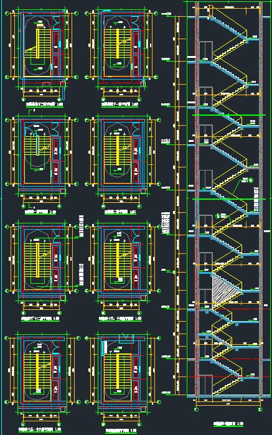Click the section cut marker above the second-row left plan
The width and height of the screenshot is (272, 435).
30,111
